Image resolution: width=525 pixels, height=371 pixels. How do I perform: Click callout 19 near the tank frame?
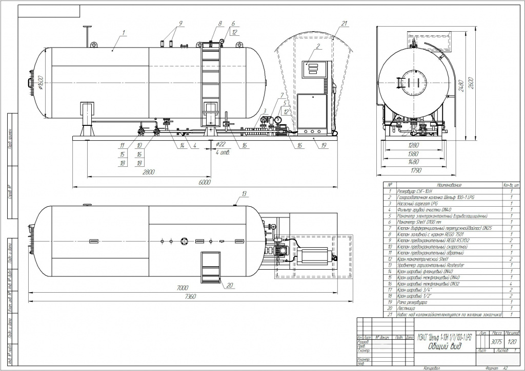(x=323, y=145)
